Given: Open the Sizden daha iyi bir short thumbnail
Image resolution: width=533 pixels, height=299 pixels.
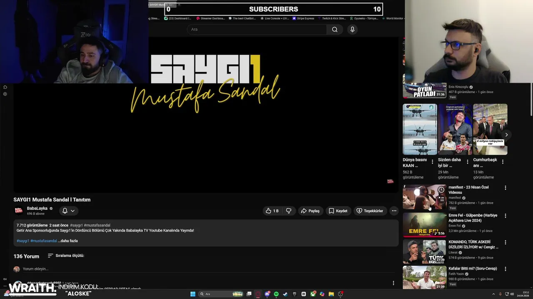Looking at the screenshot, I should [x=455, y=129].
